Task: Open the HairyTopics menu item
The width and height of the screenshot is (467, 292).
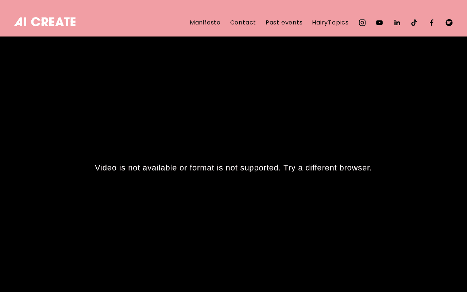Action: 330,23
